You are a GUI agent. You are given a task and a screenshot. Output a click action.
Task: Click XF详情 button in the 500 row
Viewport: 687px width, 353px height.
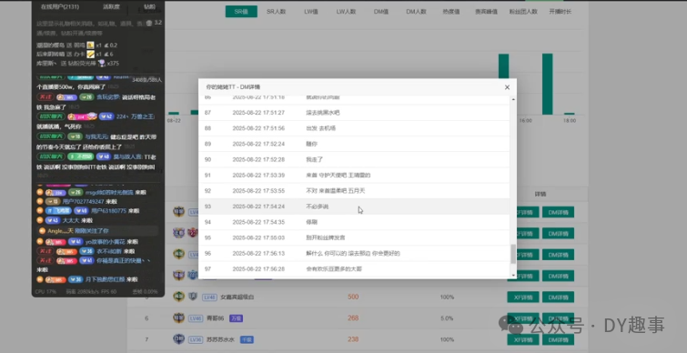[x=523, y=298]
